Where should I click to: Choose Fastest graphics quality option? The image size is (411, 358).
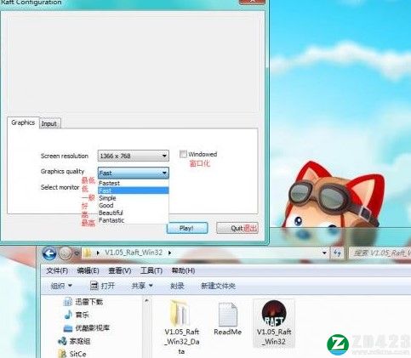[x=134, y=183]
